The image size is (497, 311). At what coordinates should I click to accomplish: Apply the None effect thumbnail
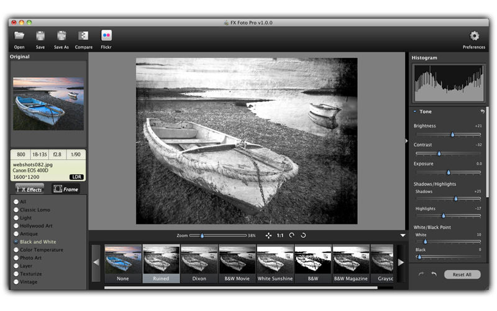pos(123,263)
